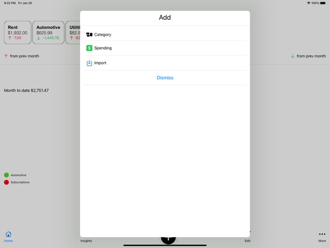Tap the Dismiss link
The height and width of the screenshot is (248, 330).
coord(165,77)
